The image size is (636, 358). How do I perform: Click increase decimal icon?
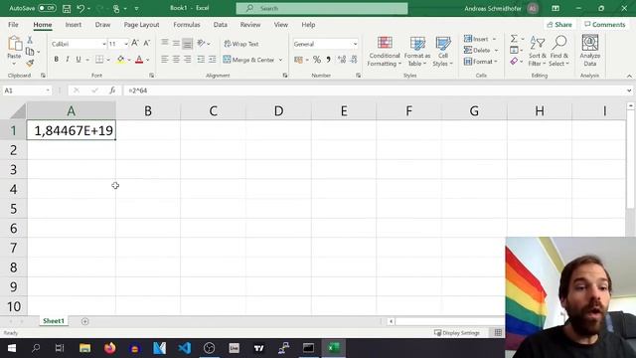[x=342, y=60]
